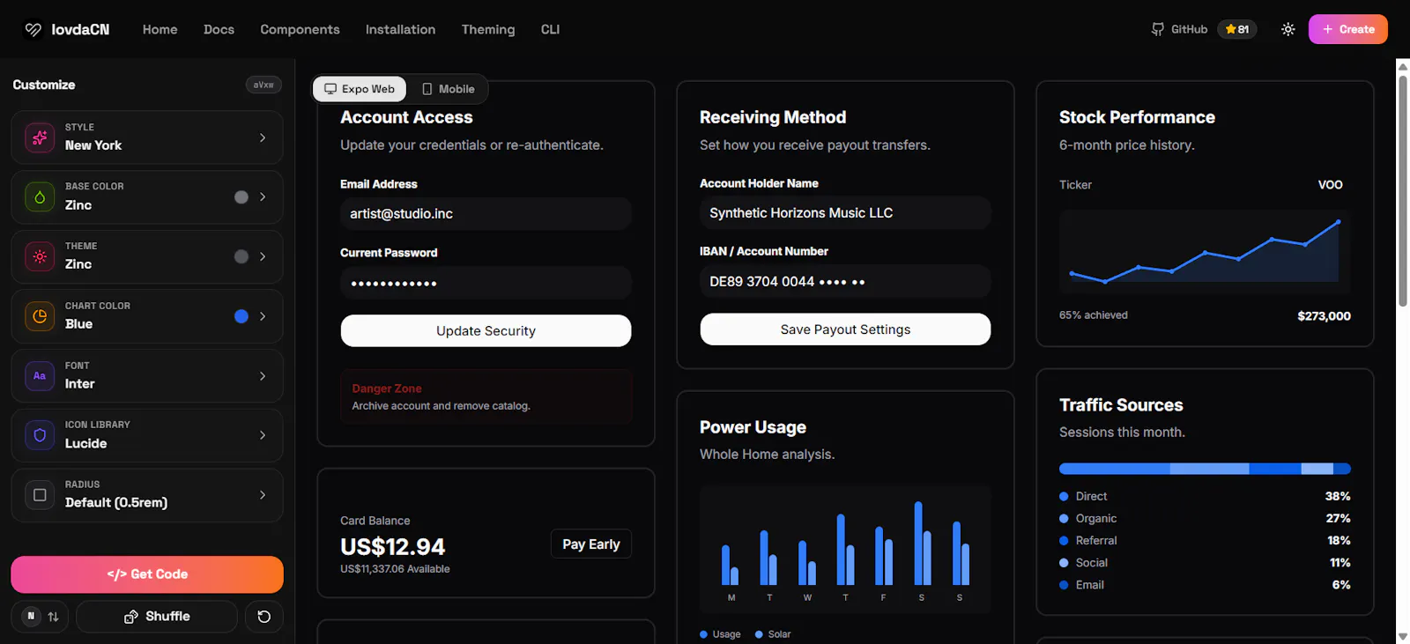Click the aVxw preset badge
The height and width of the screenshot is (644, 1410).
(263, 85)
